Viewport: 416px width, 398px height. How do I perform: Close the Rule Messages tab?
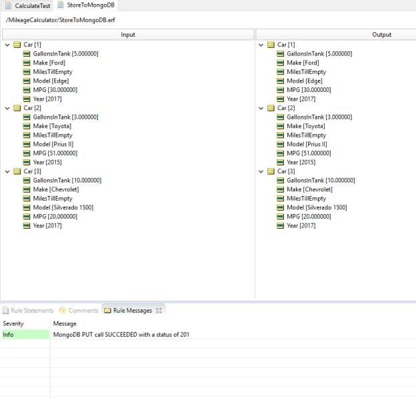[159, 310]
